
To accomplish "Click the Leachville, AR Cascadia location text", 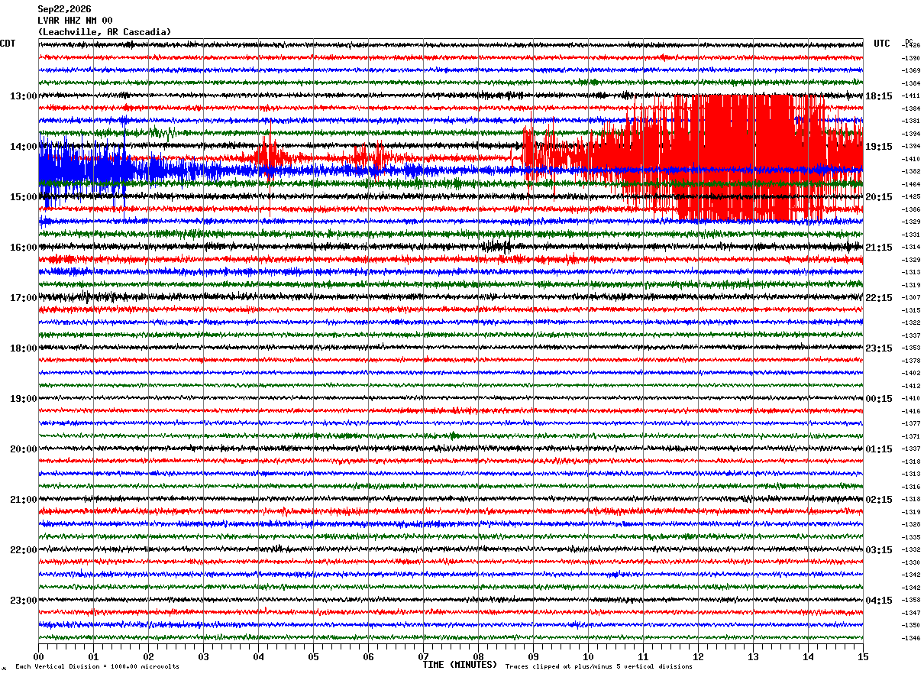I will pos(105,32).
